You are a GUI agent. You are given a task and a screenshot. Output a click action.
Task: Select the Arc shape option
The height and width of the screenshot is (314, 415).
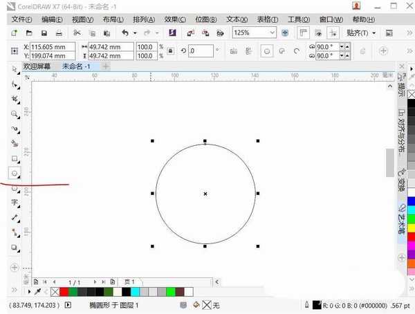(297, 50)
